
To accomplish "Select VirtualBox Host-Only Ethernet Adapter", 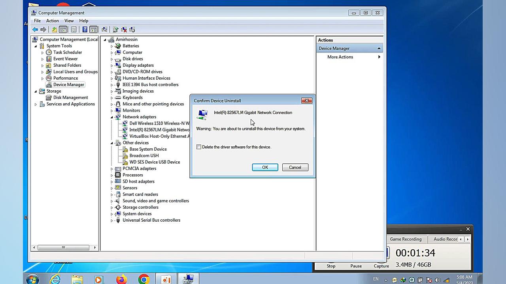I will 159,136.
